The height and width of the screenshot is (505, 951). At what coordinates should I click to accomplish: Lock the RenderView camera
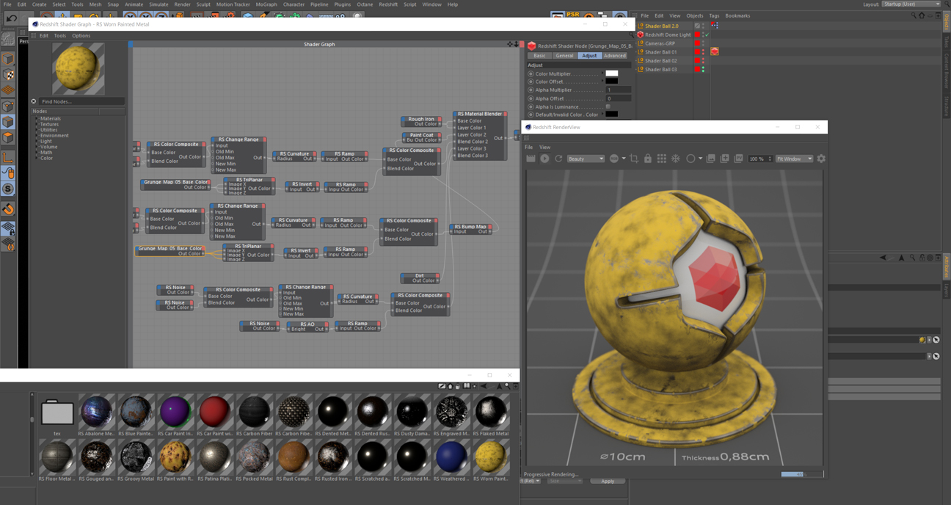pyautogui.click(x=648, y=159)
